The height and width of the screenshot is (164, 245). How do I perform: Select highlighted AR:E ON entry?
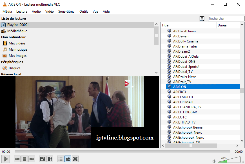click(x=203, y=87)
